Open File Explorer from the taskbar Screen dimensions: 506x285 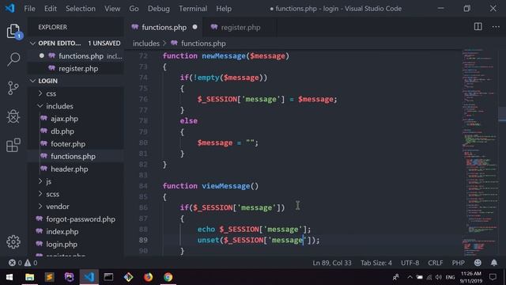[29, 277]
